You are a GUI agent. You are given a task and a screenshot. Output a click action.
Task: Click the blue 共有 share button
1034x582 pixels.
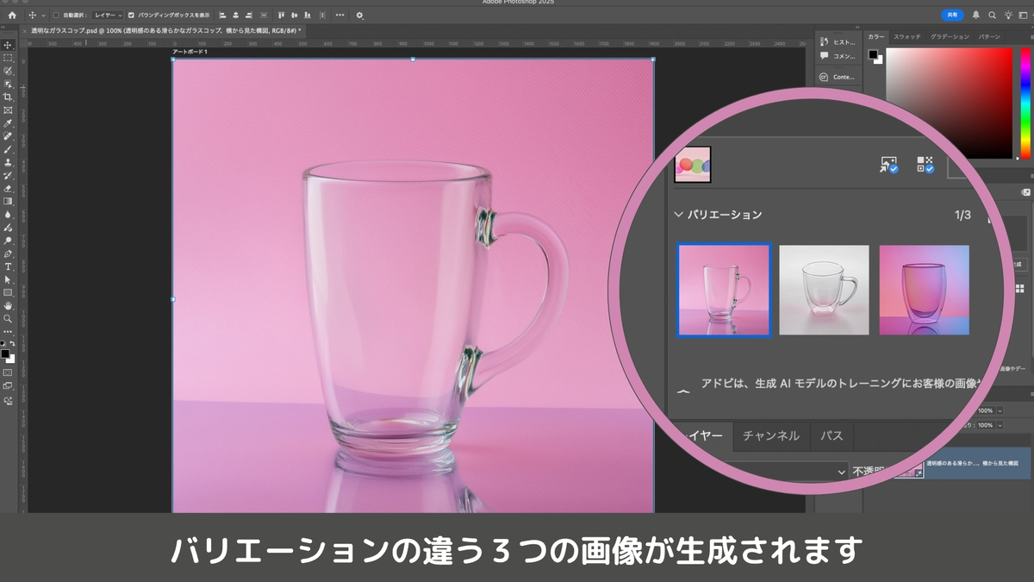(952, 15)
